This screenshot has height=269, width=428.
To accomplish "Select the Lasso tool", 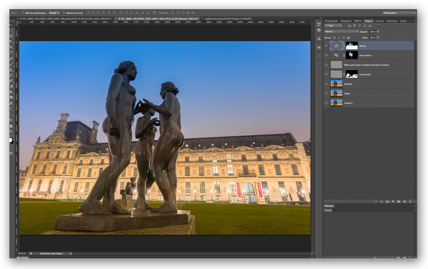I will (x=11, y=36).
